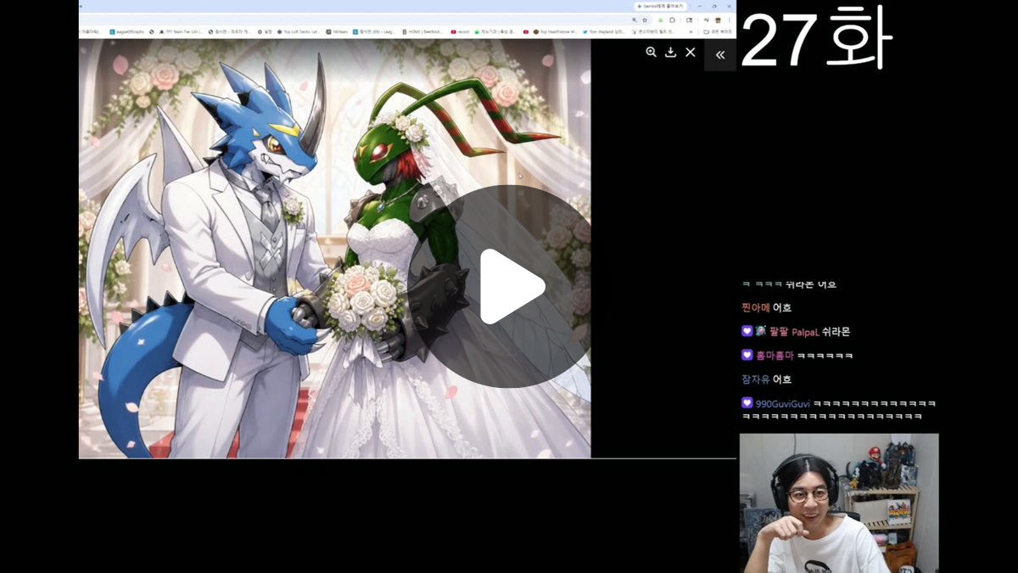Open the browser's zoom magnifier in the address bar
The height and width of the screenshot is (573, 1018).
(x=635, y=20)
